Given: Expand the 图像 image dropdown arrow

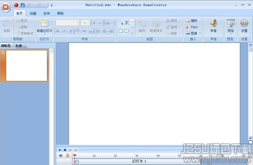Looking at the screenshot, I should point(200,33).
